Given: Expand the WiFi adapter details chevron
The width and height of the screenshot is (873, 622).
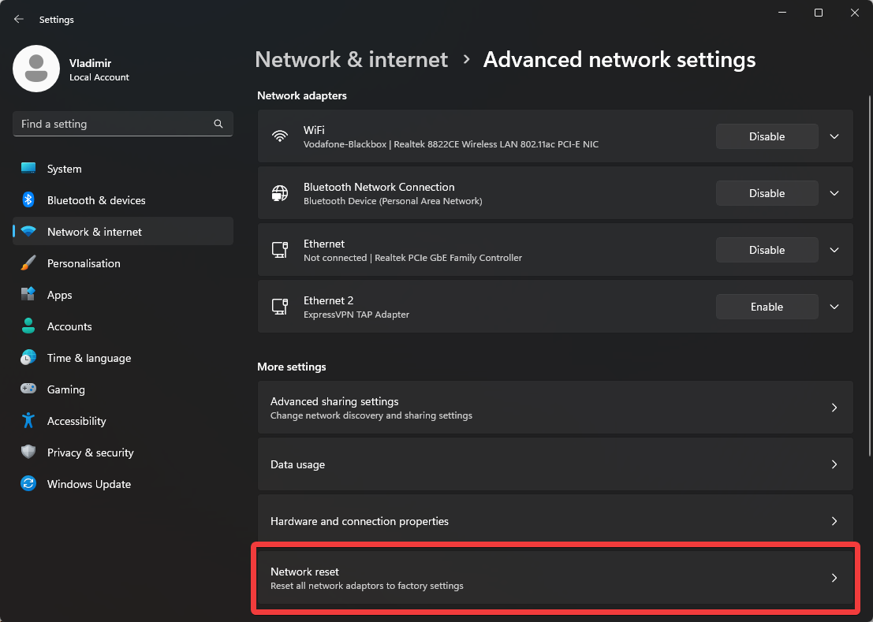Looking at the screenshot, I should pos(834,136).
